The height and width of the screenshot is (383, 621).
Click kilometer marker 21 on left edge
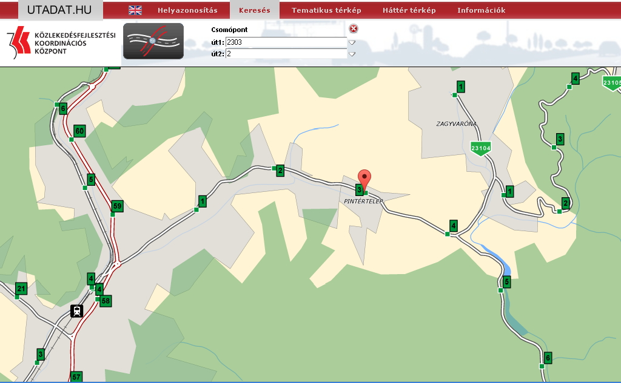[x=22, y=289]
